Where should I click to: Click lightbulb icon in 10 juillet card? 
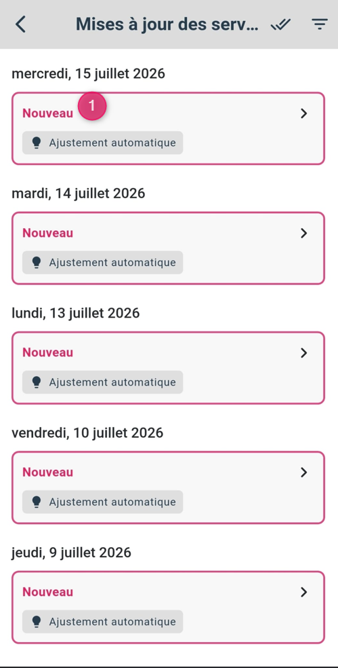[37, 502]
